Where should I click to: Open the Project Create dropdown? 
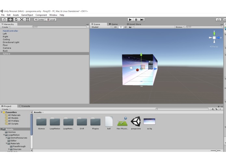click(x=6, y=109)
